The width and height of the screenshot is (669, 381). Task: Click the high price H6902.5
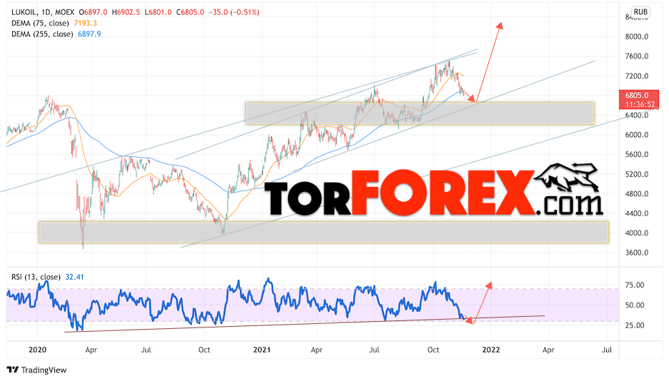click(126, 12)
